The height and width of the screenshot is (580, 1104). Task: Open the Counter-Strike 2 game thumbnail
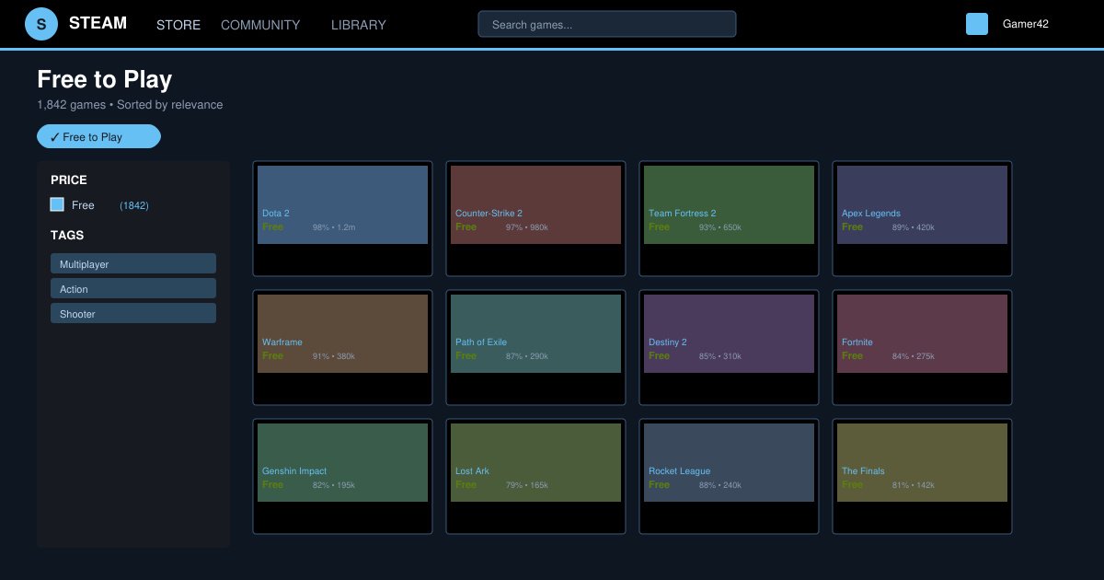[535, 204]
